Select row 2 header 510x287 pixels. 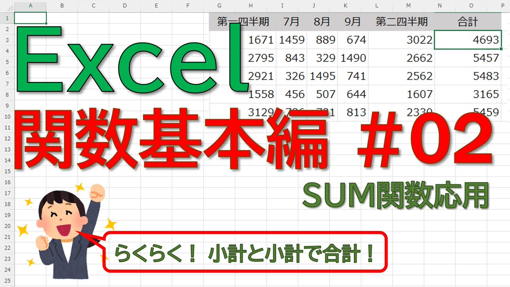tap(7, 29)
